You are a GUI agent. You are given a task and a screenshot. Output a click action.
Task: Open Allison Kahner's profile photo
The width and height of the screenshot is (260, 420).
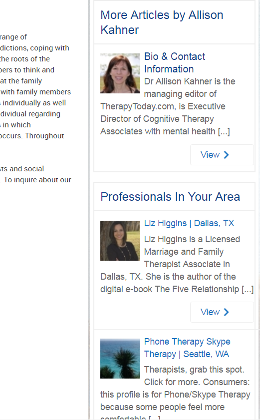coord(120,73)
